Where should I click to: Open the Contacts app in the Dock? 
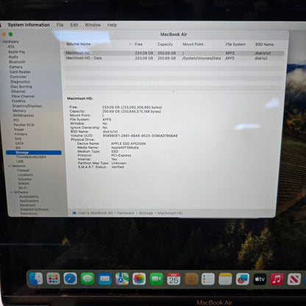click(x=191, y=279)
